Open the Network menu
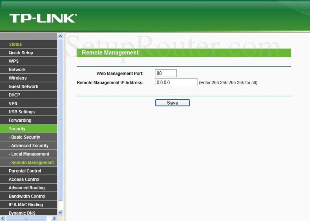This screenshot has height=221, width=310. pos(29,69)
